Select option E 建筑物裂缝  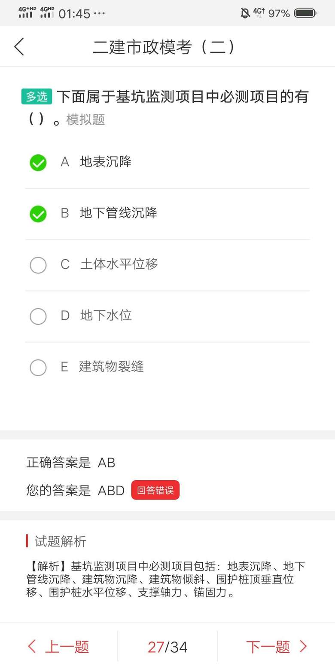coord(38,368)
